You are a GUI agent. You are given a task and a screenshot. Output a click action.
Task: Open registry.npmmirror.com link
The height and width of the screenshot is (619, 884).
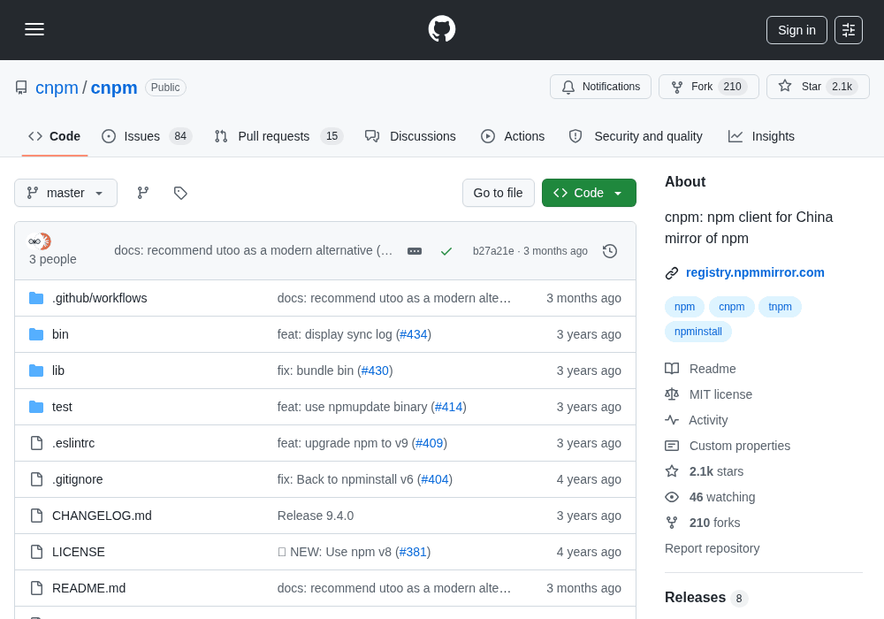(x=755, y=273)
